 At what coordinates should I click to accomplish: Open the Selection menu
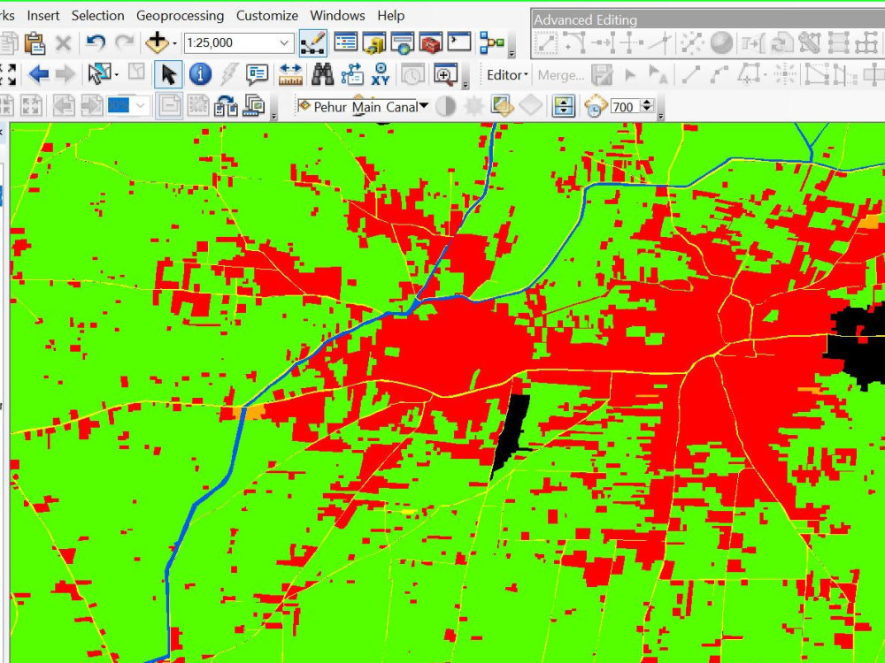tap(97, 15)
